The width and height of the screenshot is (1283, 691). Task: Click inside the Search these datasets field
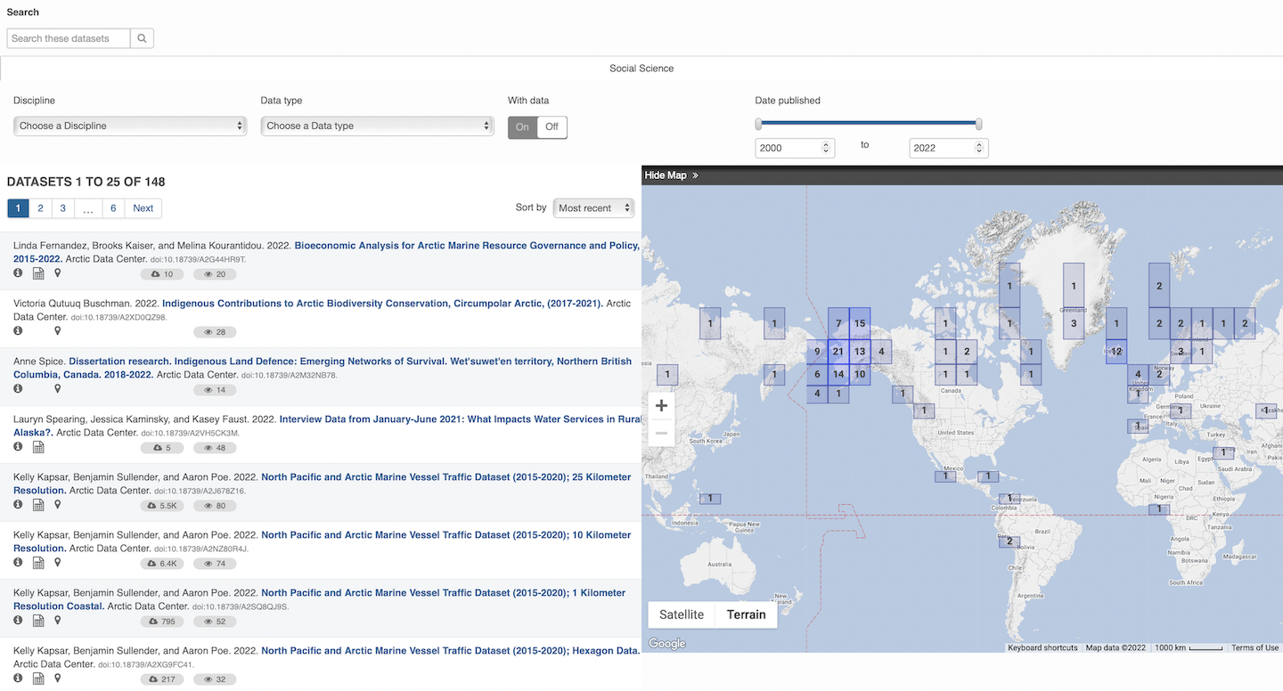click(68, 38)
